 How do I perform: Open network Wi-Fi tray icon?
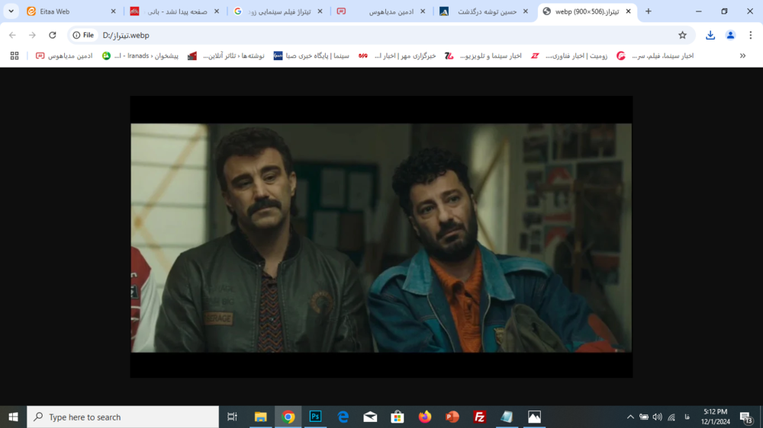pyautogui.click(x=671, y=417)
